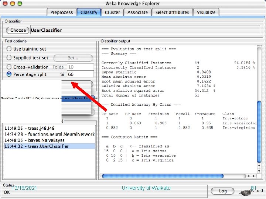Click the OK status text

click(7, 192)
